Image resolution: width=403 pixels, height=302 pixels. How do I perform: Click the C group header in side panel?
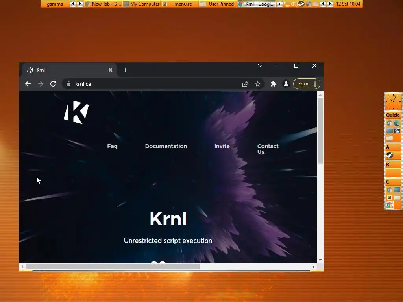click(393, 182)
